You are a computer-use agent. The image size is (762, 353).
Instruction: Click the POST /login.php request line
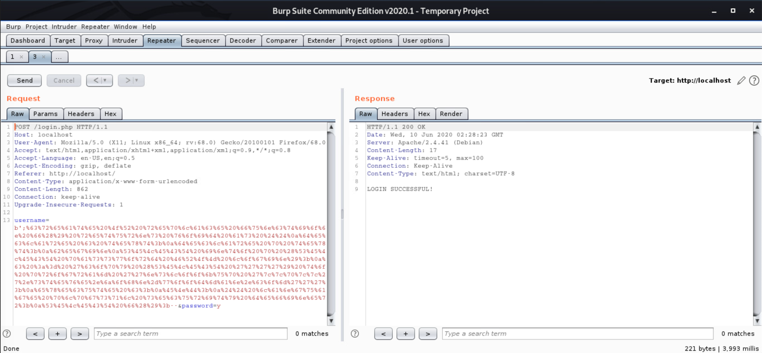pos(61,127)
